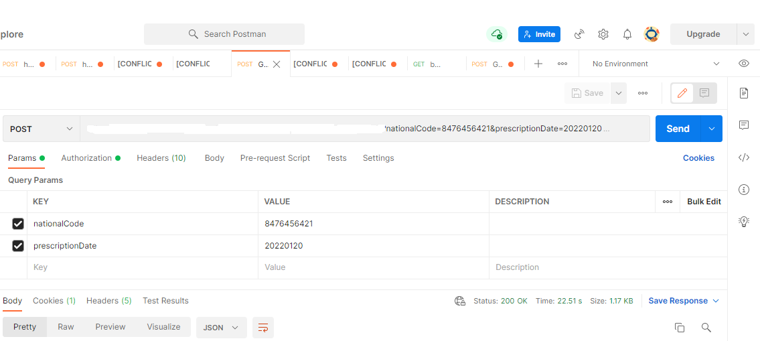The width and height of the screenshot is (760, 341).
Task: Click the network globe lock icon by Status
Action: tap(459, 301)
